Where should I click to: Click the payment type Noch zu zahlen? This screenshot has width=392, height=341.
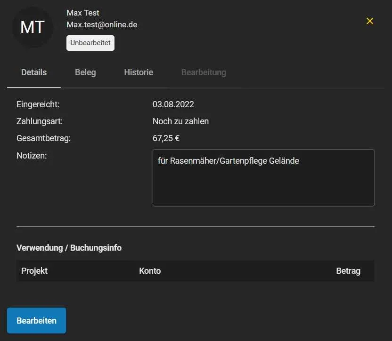coord(180,121)
